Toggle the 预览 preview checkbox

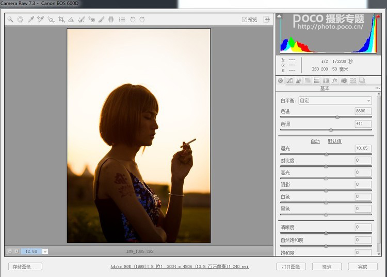pos(244,19)
